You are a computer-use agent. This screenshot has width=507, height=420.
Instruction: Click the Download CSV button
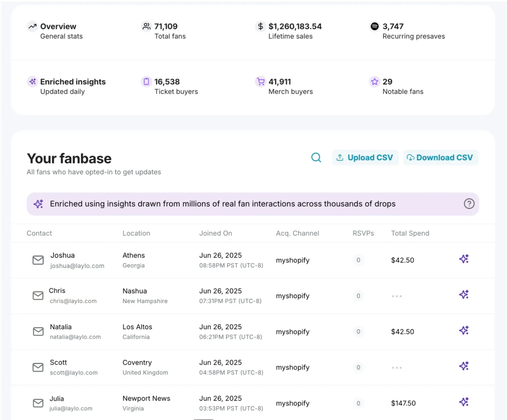click(x=440, y=157)
